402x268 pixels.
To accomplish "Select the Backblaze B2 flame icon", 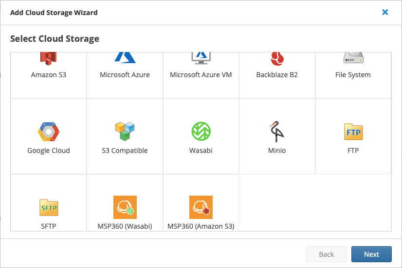I will tap(277, 58).
